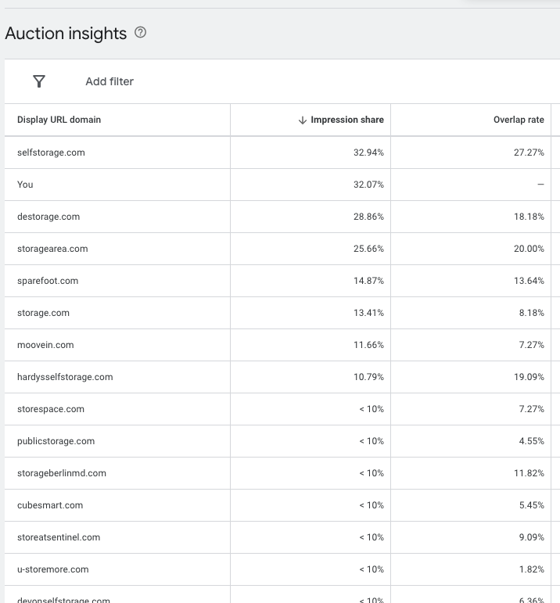Click the descending sort arrow icon
Screen dimensions: 560x603
click(x=303, y=120)
